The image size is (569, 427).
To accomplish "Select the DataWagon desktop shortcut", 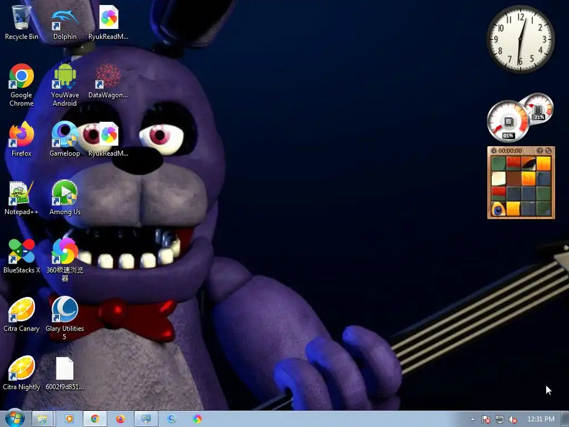I will [108, 81].
